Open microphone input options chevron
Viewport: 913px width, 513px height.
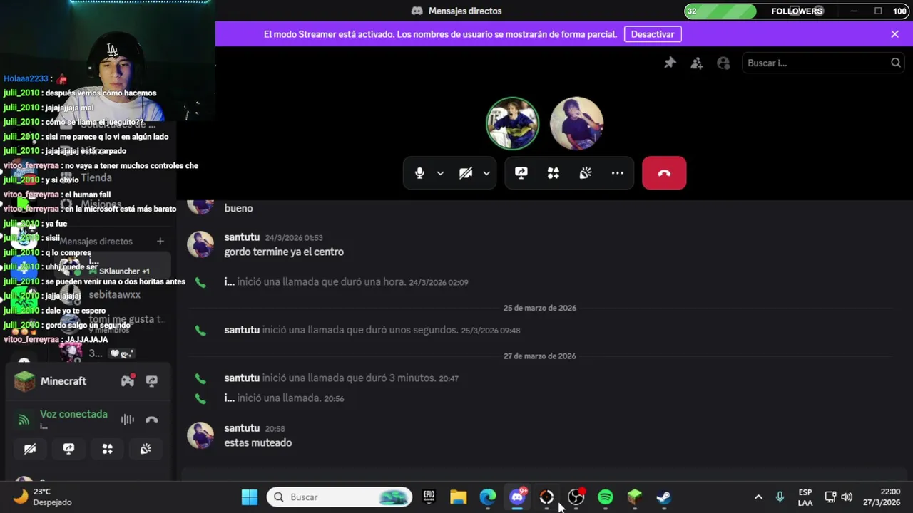(x=440, y=173)
